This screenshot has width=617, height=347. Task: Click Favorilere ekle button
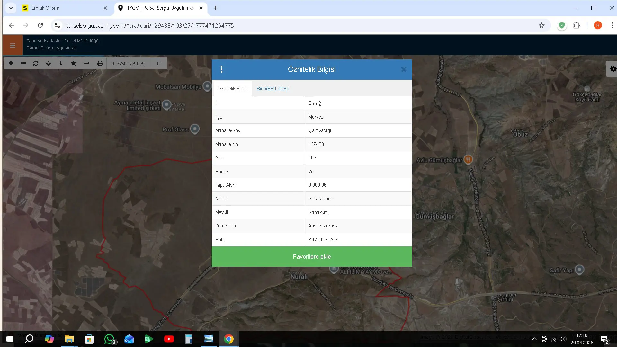pyautogui.click(x=312, y=257)
